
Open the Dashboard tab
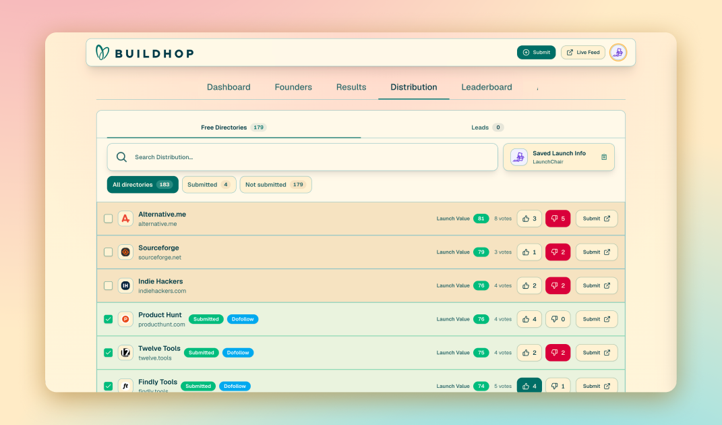click(229, 87)
